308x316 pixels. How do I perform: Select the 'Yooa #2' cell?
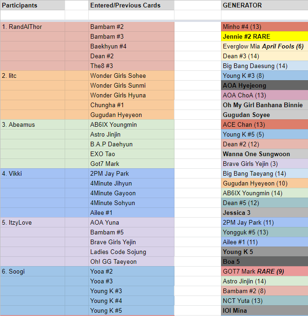(x=131, y=271)
